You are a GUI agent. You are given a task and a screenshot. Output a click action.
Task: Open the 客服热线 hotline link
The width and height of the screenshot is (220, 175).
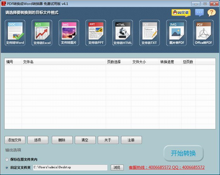pyautogui.click(x=167, y=167)
